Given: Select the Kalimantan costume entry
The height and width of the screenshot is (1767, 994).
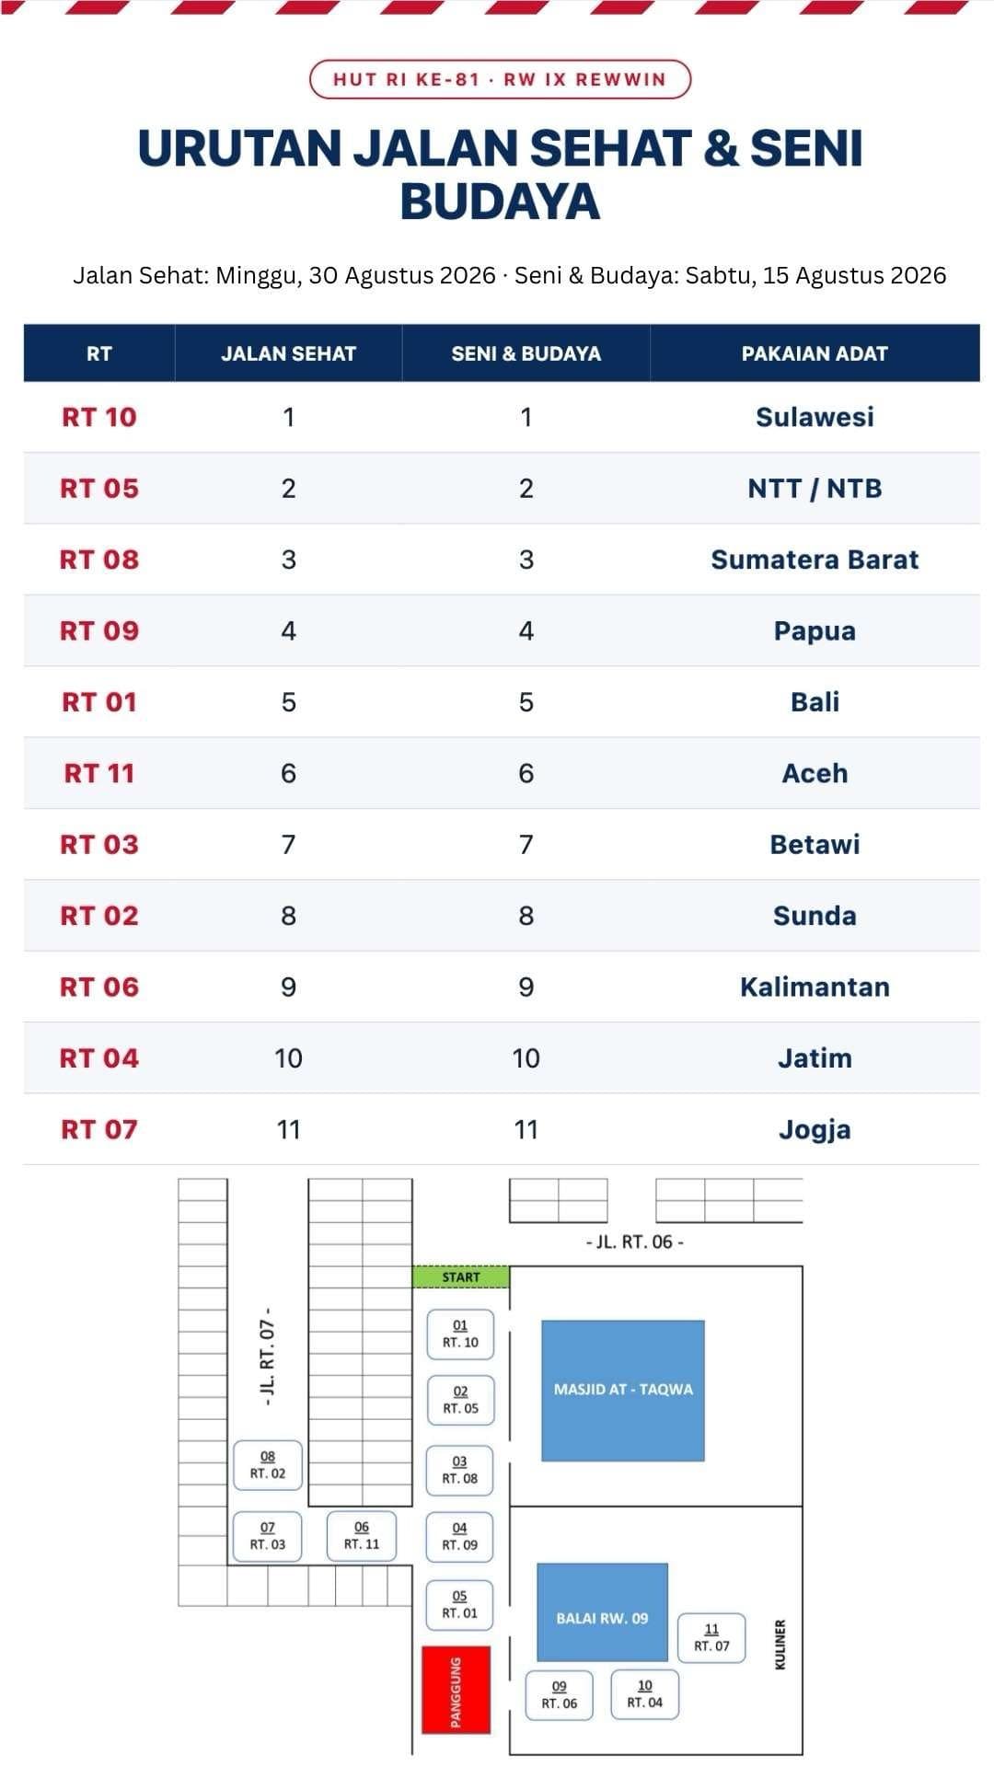Looking at the screenshot, I should click(815, 987).
